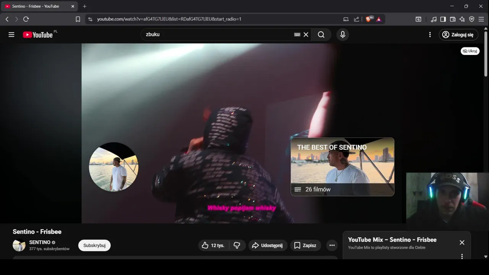Open the Playlist music note icon
489x275 pixels.
click(434, 19)
